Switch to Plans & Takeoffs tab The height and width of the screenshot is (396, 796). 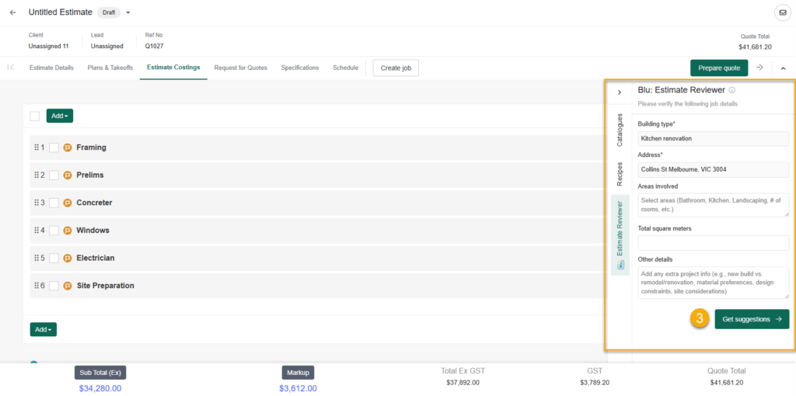tap(110, 68)
